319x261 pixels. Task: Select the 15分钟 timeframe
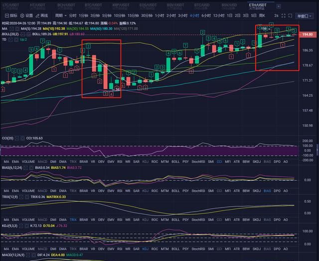[133, 15]
